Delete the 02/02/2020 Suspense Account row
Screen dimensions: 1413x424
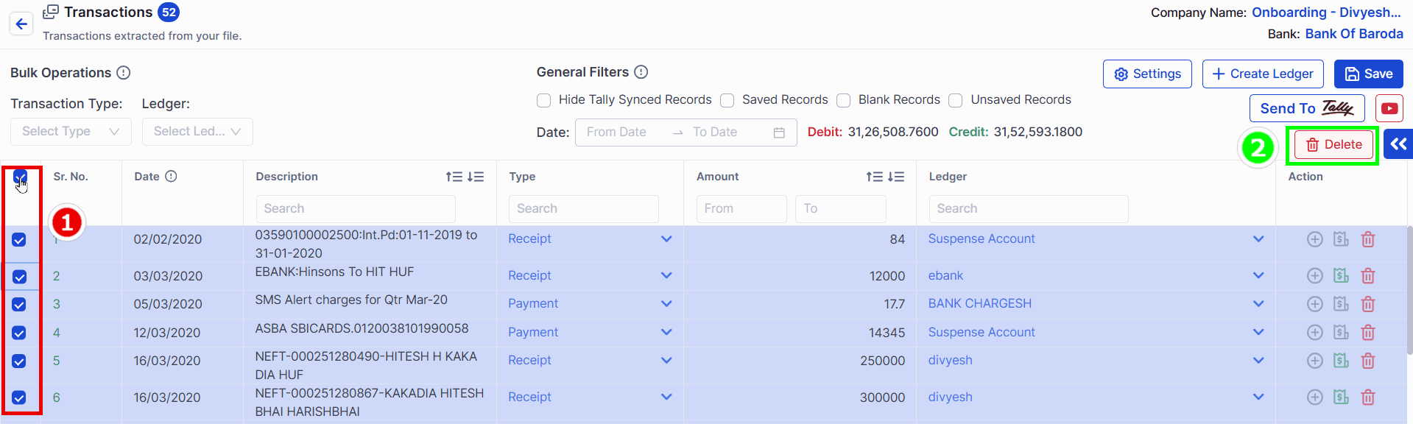[1368, 239]
